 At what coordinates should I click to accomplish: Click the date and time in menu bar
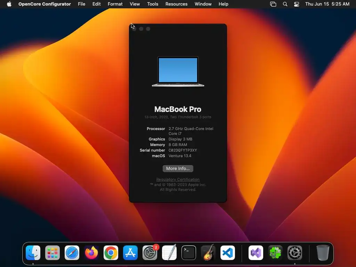[327, 4]
